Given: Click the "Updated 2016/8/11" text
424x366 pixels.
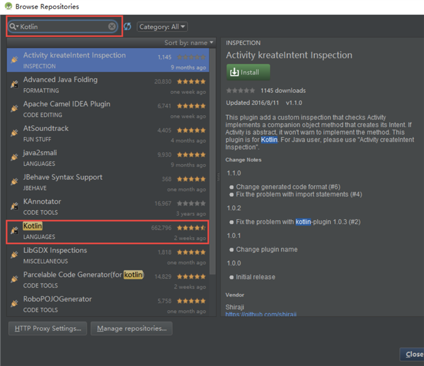Looking at the screenshot, I should [252, 103].
